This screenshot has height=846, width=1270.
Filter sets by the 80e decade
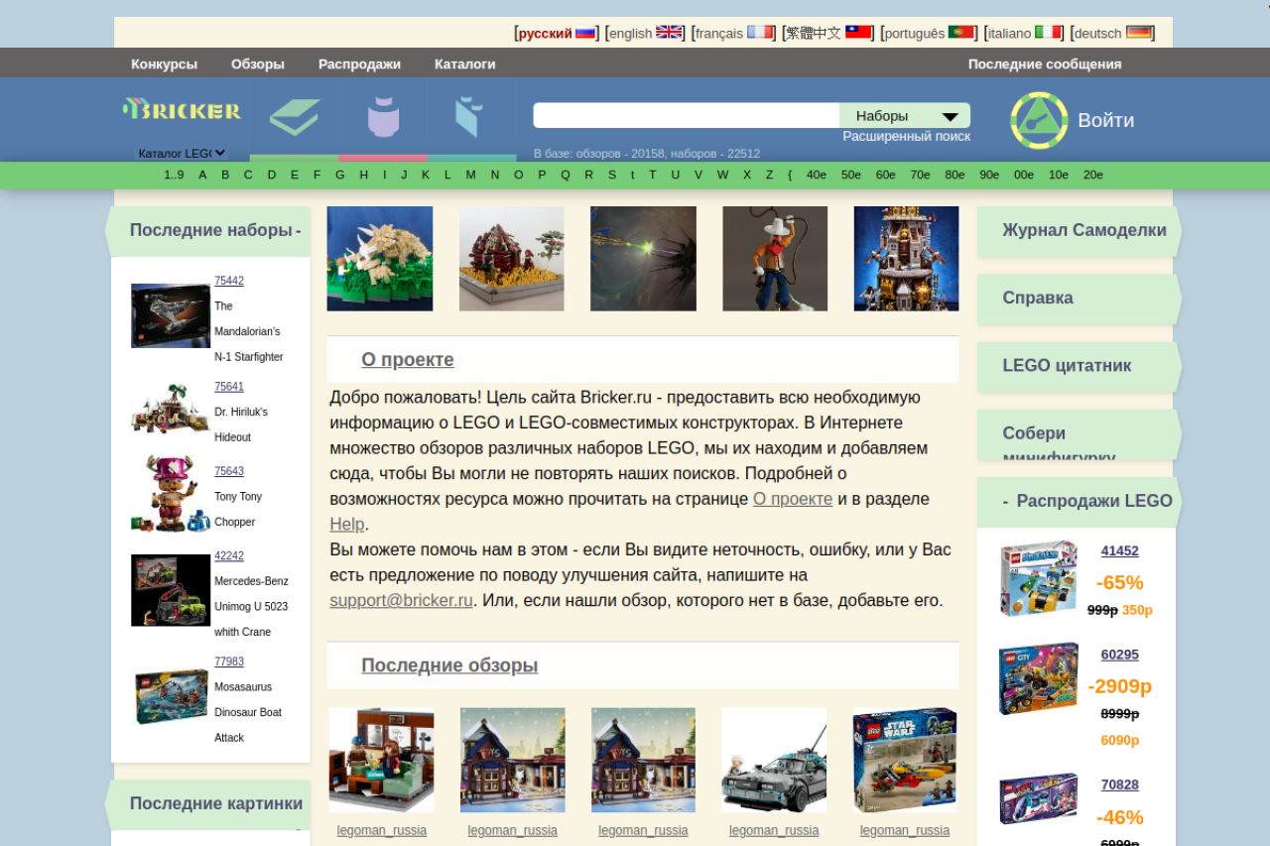[x=954, y=175]
